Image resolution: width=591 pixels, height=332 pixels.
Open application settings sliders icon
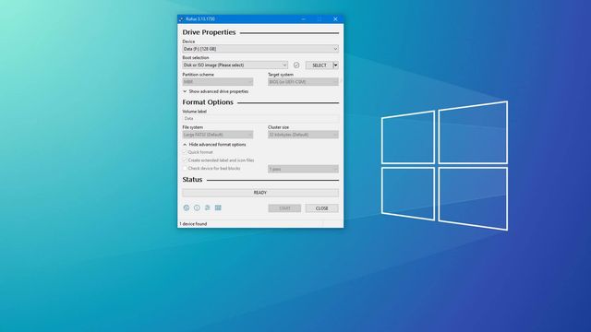pyautogui.click(x=207, y=207)
